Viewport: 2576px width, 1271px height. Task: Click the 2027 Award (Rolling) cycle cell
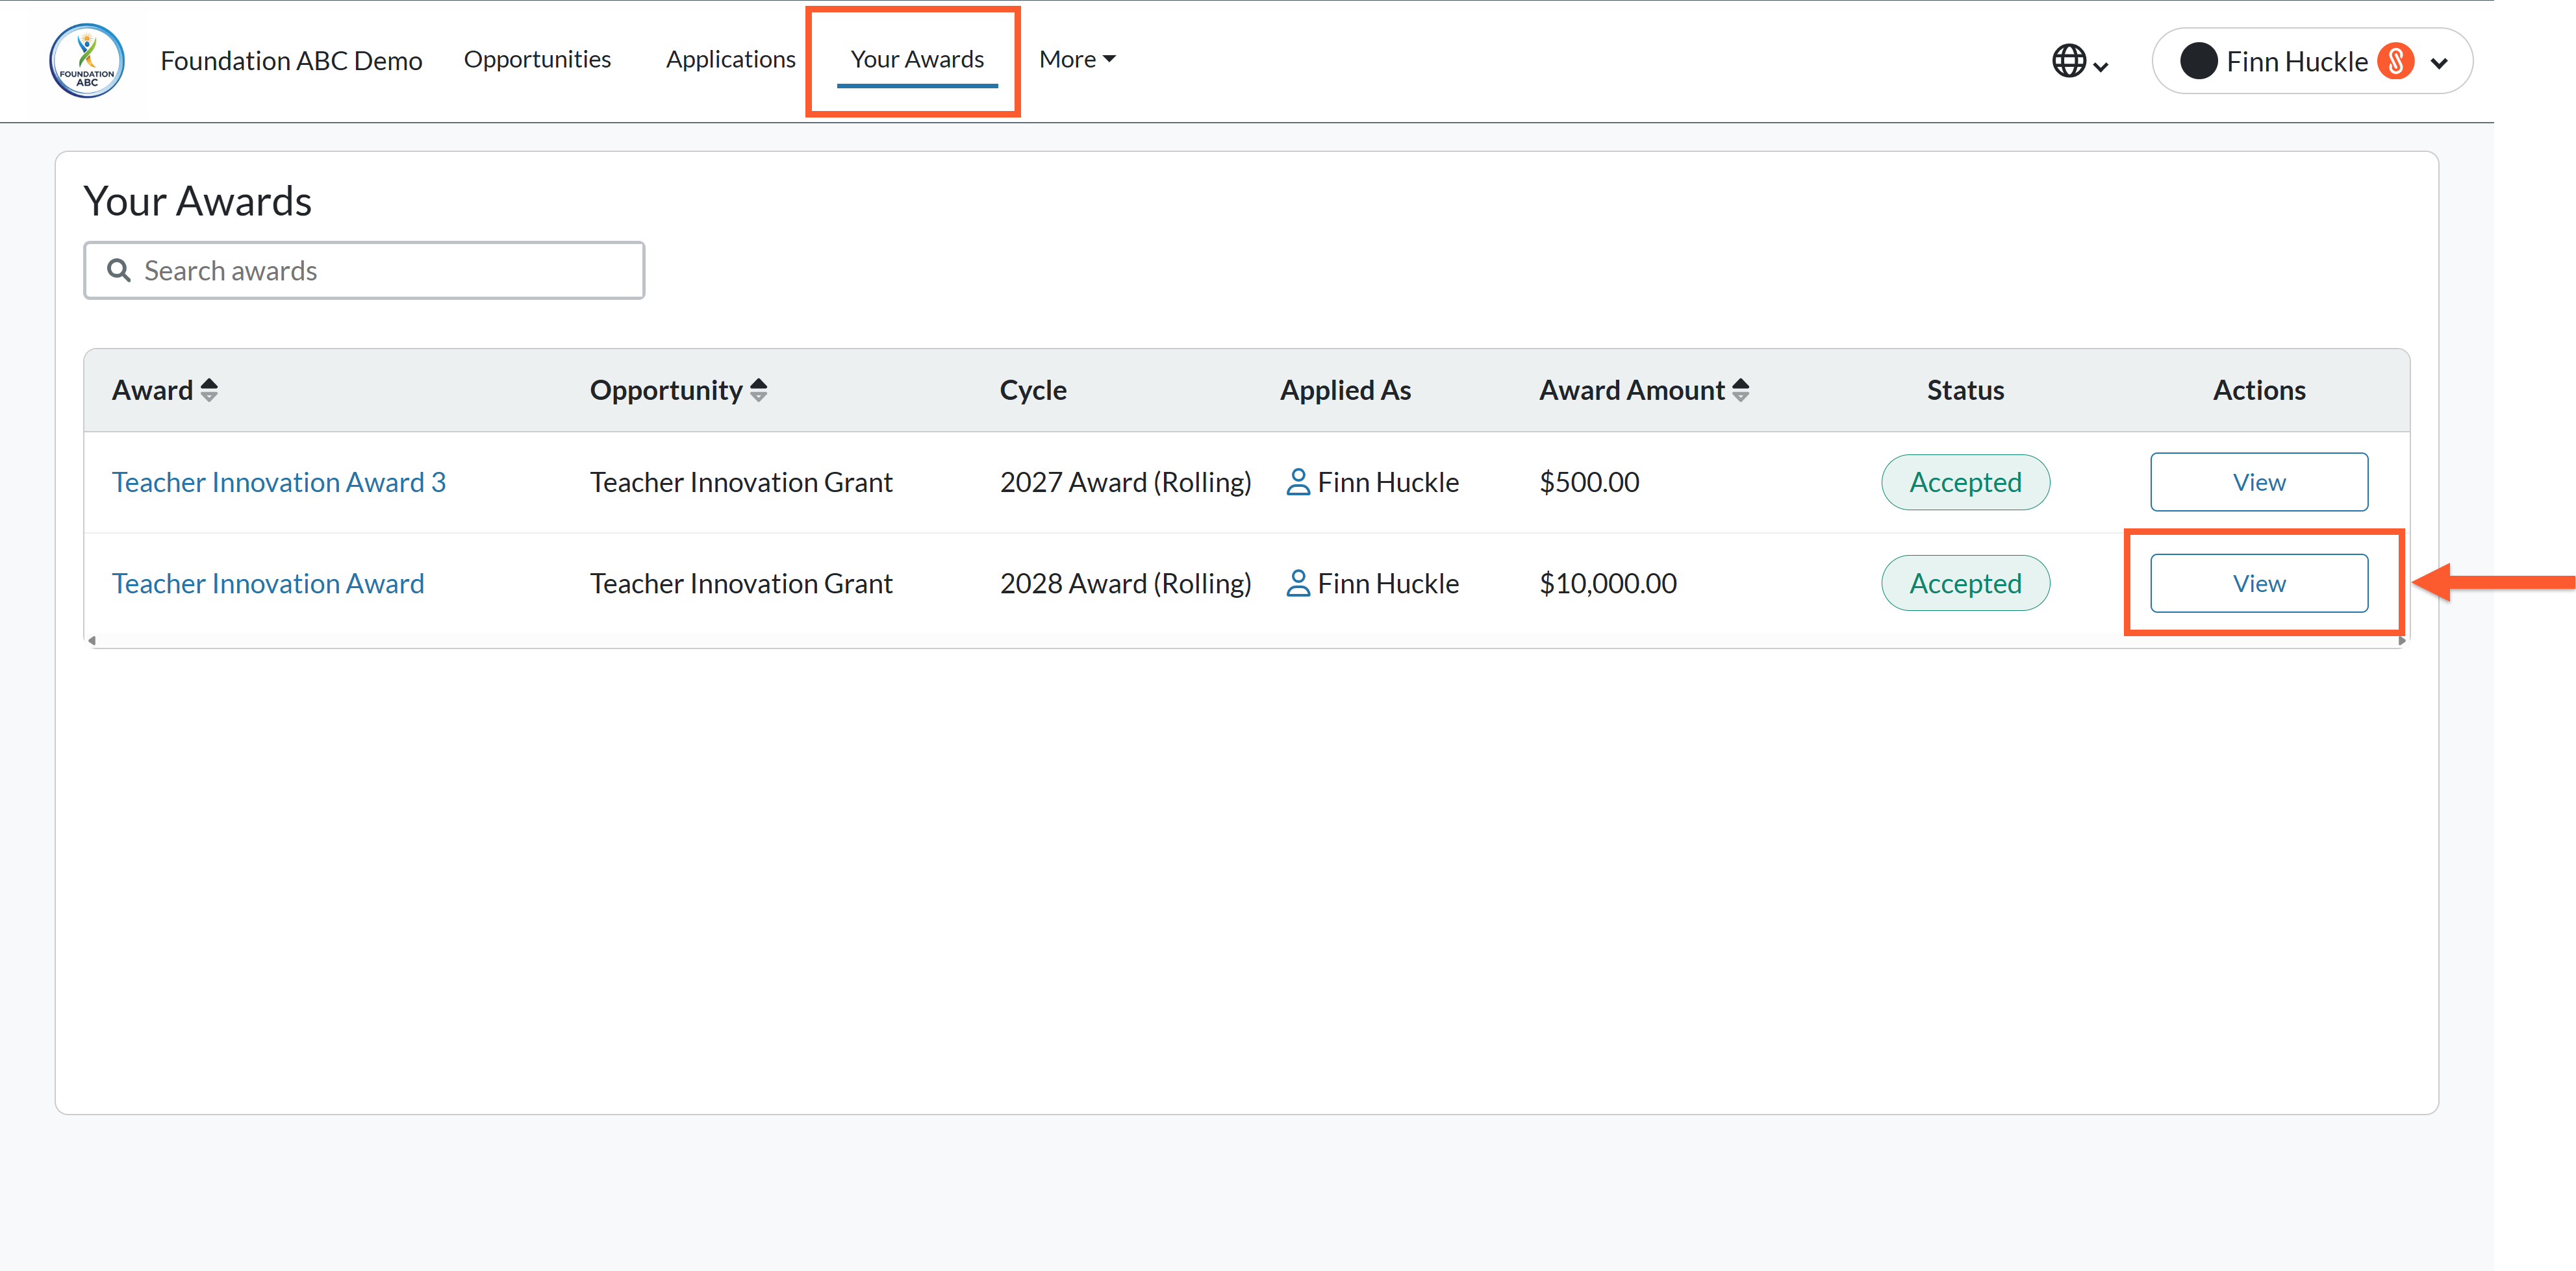point(1125,482)
